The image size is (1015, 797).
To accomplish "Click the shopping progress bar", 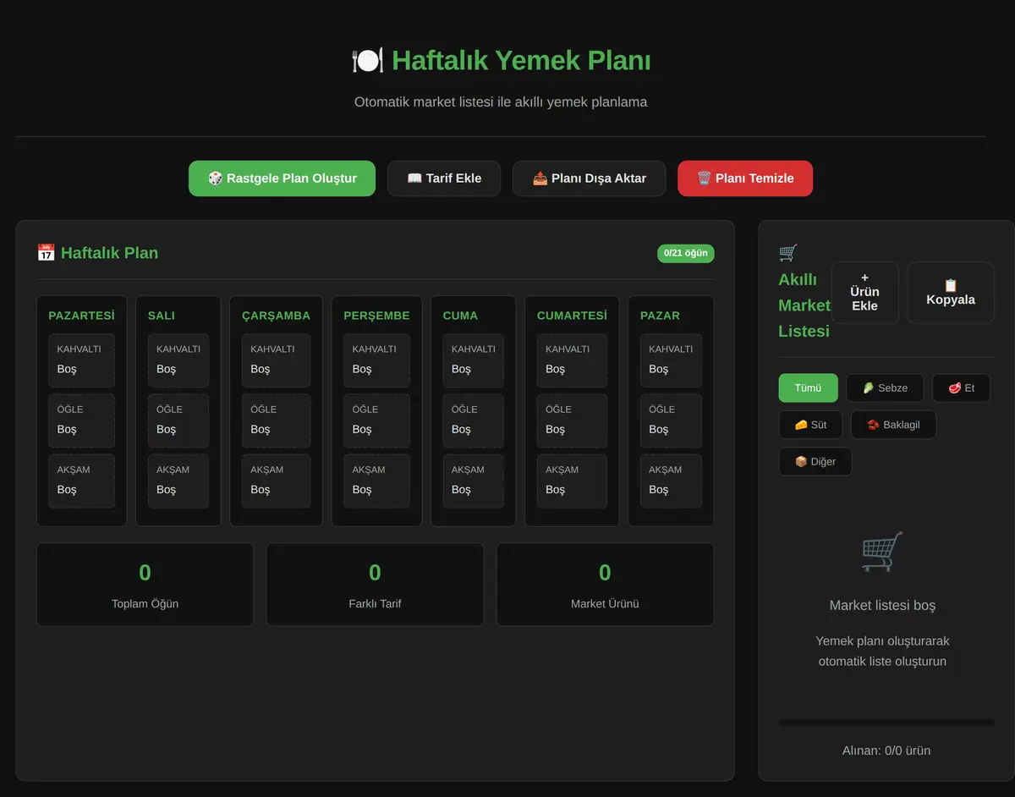I will point(886,723).
